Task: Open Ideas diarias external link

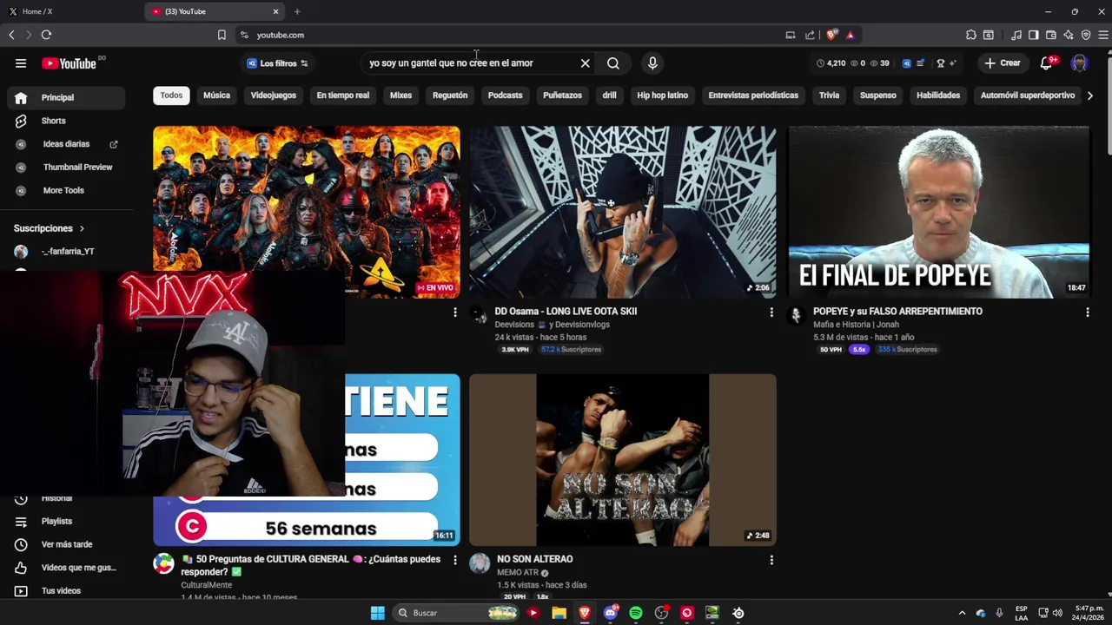Action: tap(65, 144)
